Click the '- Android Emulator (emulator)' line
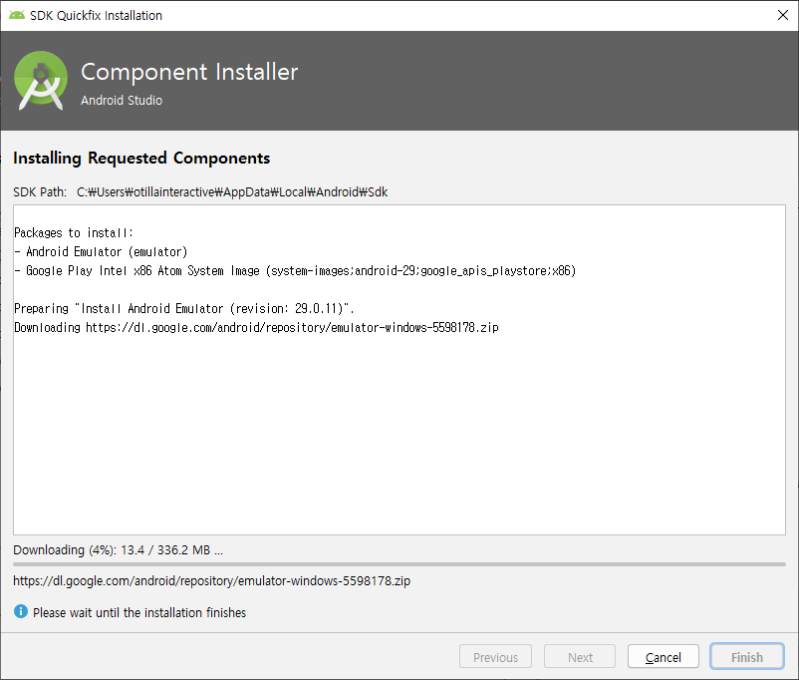799x680 pixels. [101, 252]
